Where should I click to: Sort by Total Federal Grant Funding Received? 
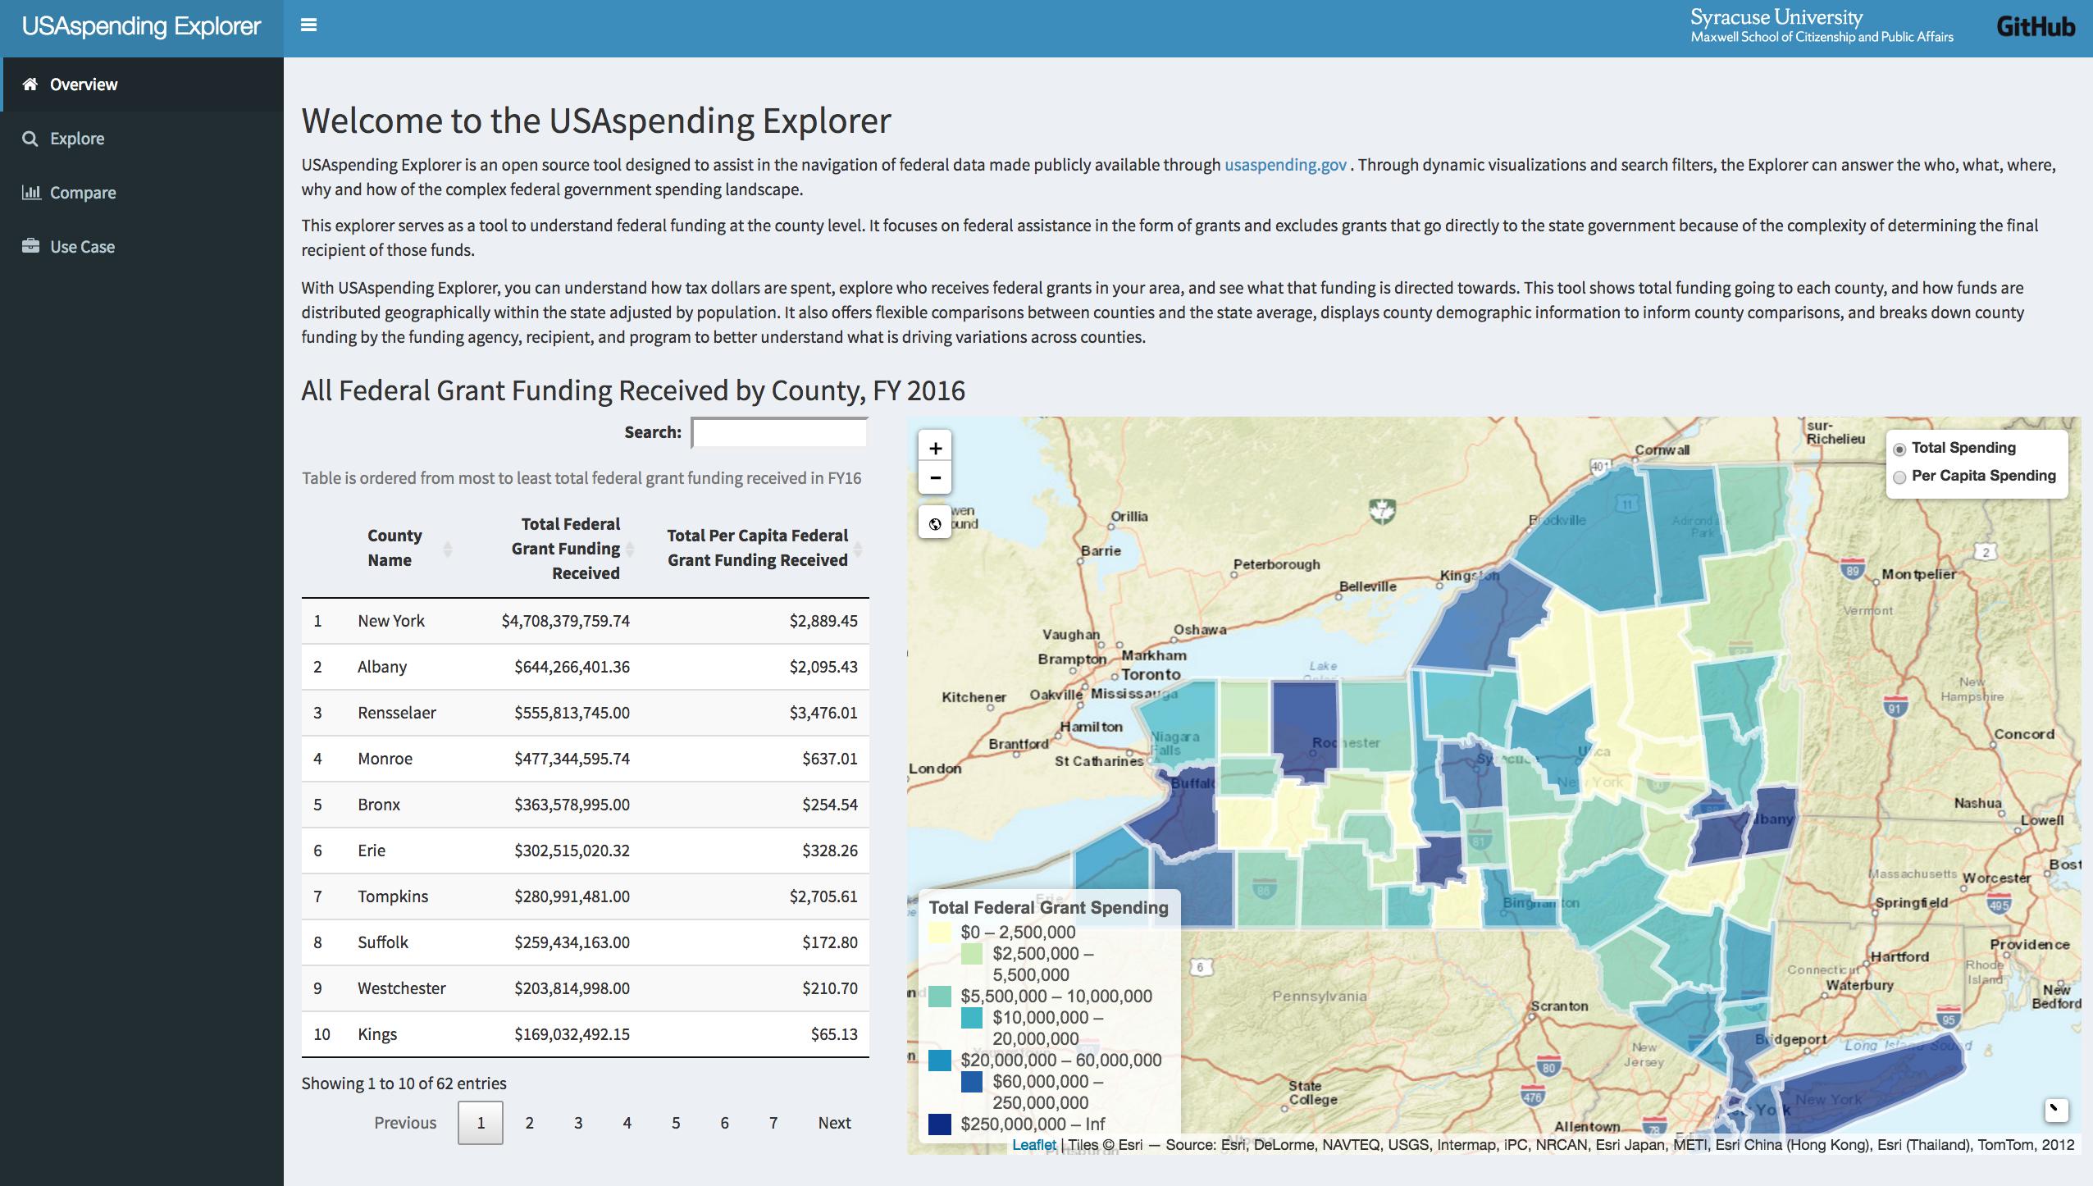(630, 549)
